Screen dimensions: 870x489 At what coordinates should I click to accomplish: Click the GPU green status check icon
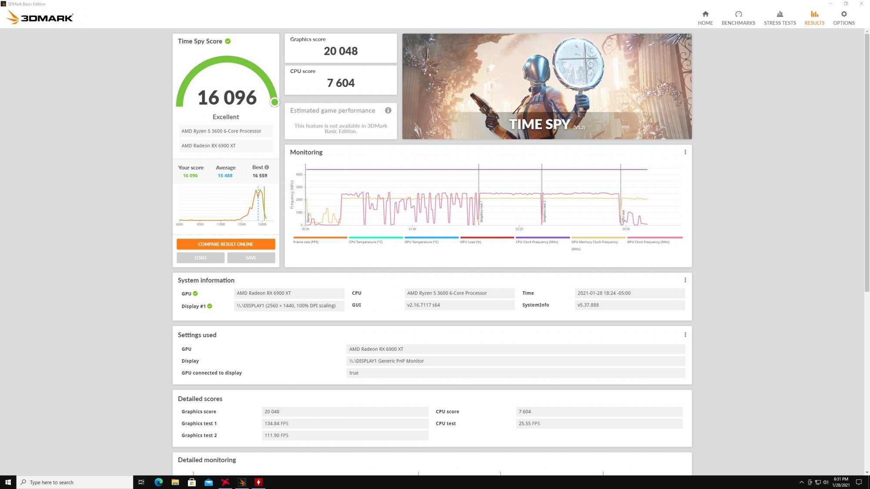pos(195,293)
